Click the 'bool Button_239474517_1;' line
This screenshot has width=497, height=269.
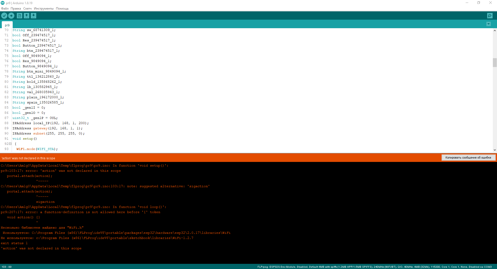point(37,46)
